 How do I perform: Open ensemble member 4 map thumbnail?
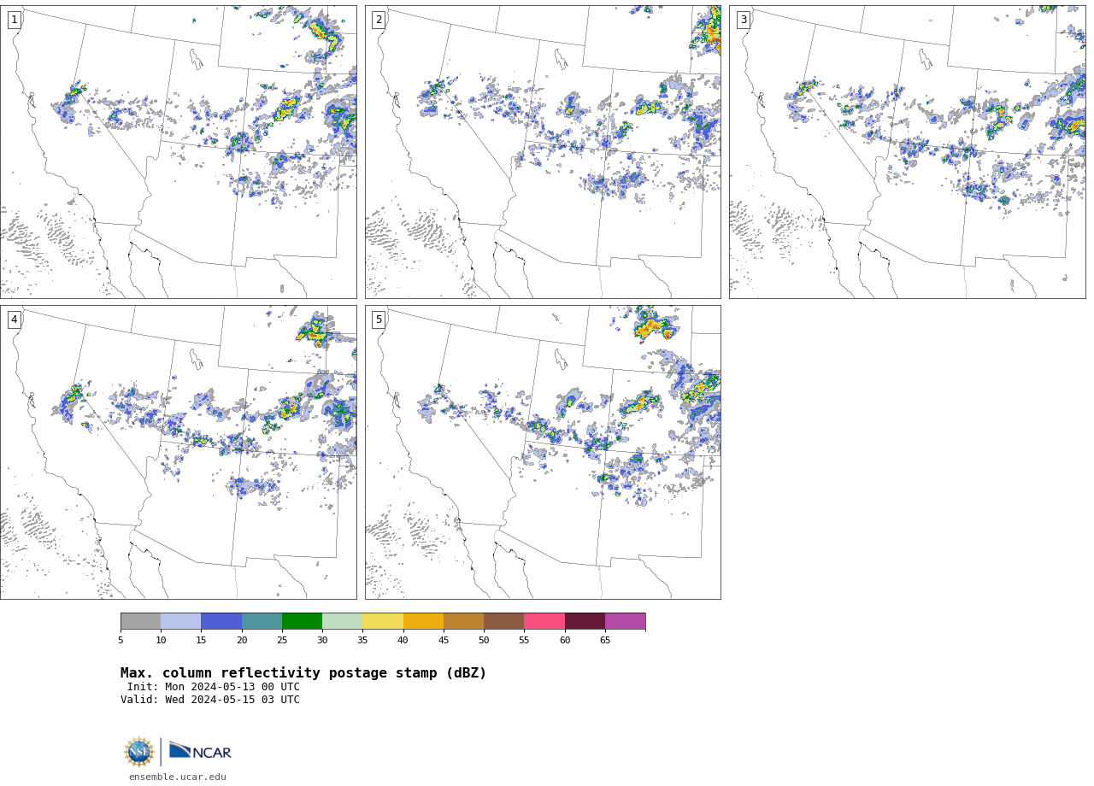click(179, 452)
